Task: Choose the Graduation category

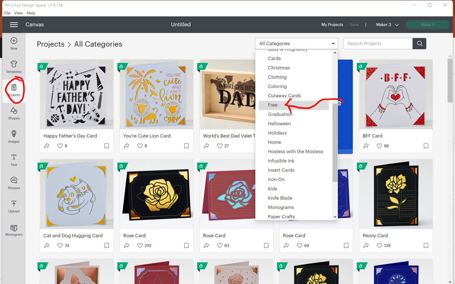Action: point(280,114)
